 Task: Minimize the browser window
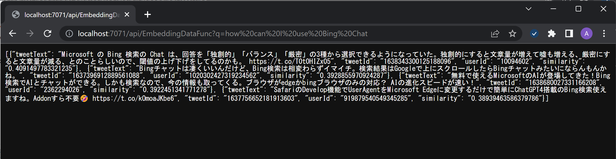553,9
